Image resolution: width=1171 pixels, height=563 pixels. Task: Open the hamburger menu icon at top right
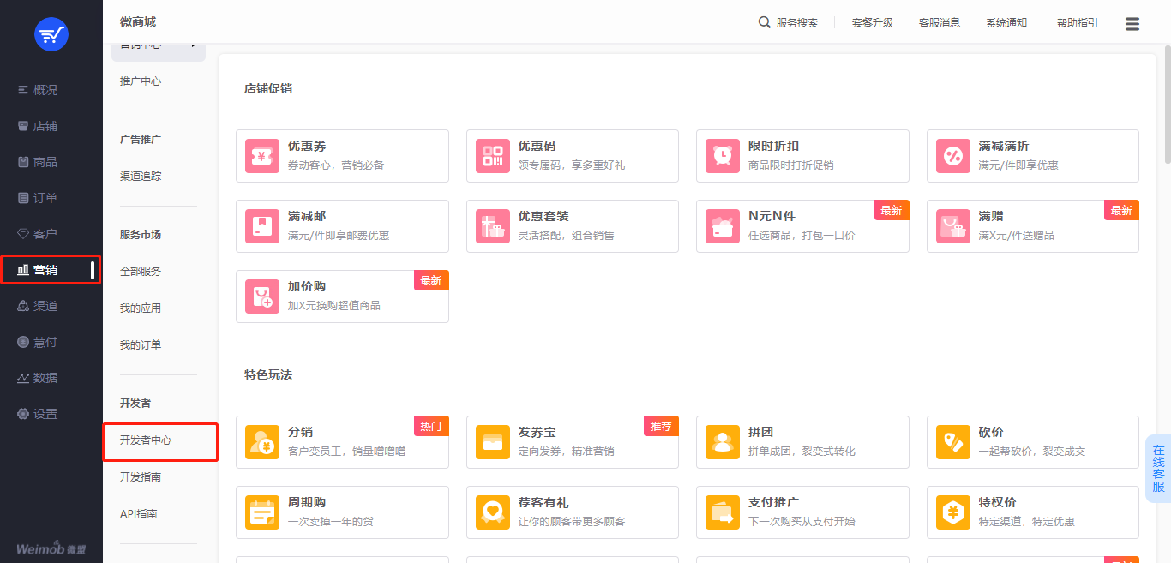tap(1132, 24)
